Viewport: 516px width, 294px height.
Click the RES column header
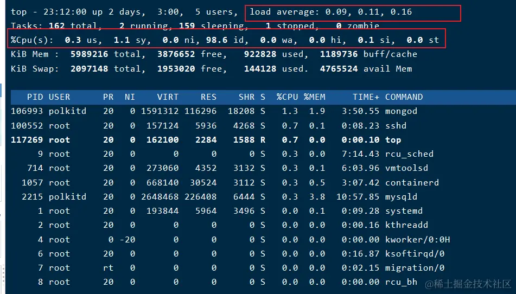[x=208, y=97]
